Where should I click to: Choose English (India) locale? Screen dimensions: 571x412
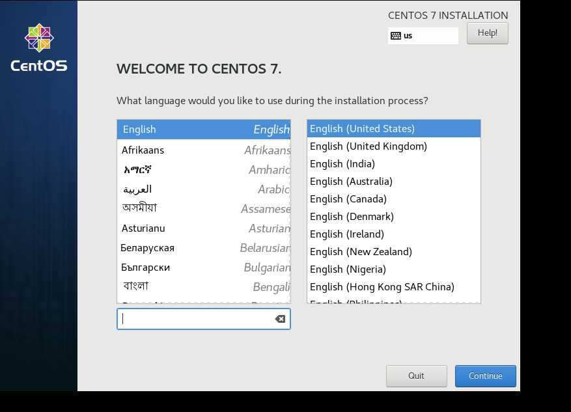[394, 164]
